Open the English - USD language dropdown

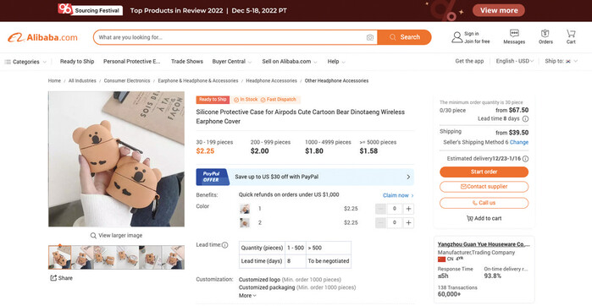click(x=515, y=61)
